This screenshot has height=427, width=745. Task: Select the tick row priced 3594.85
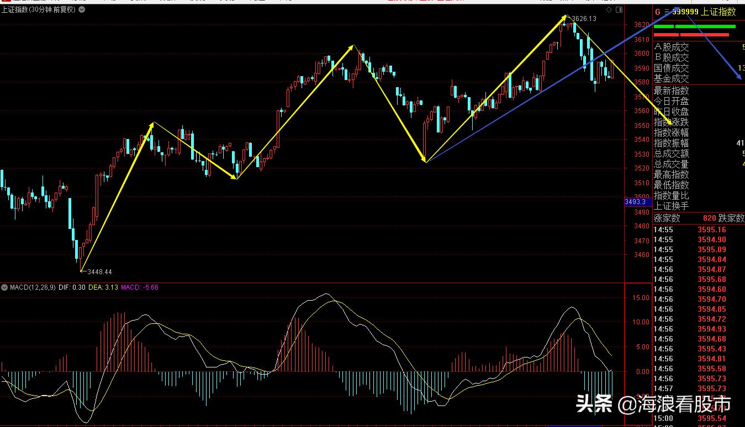699,309
